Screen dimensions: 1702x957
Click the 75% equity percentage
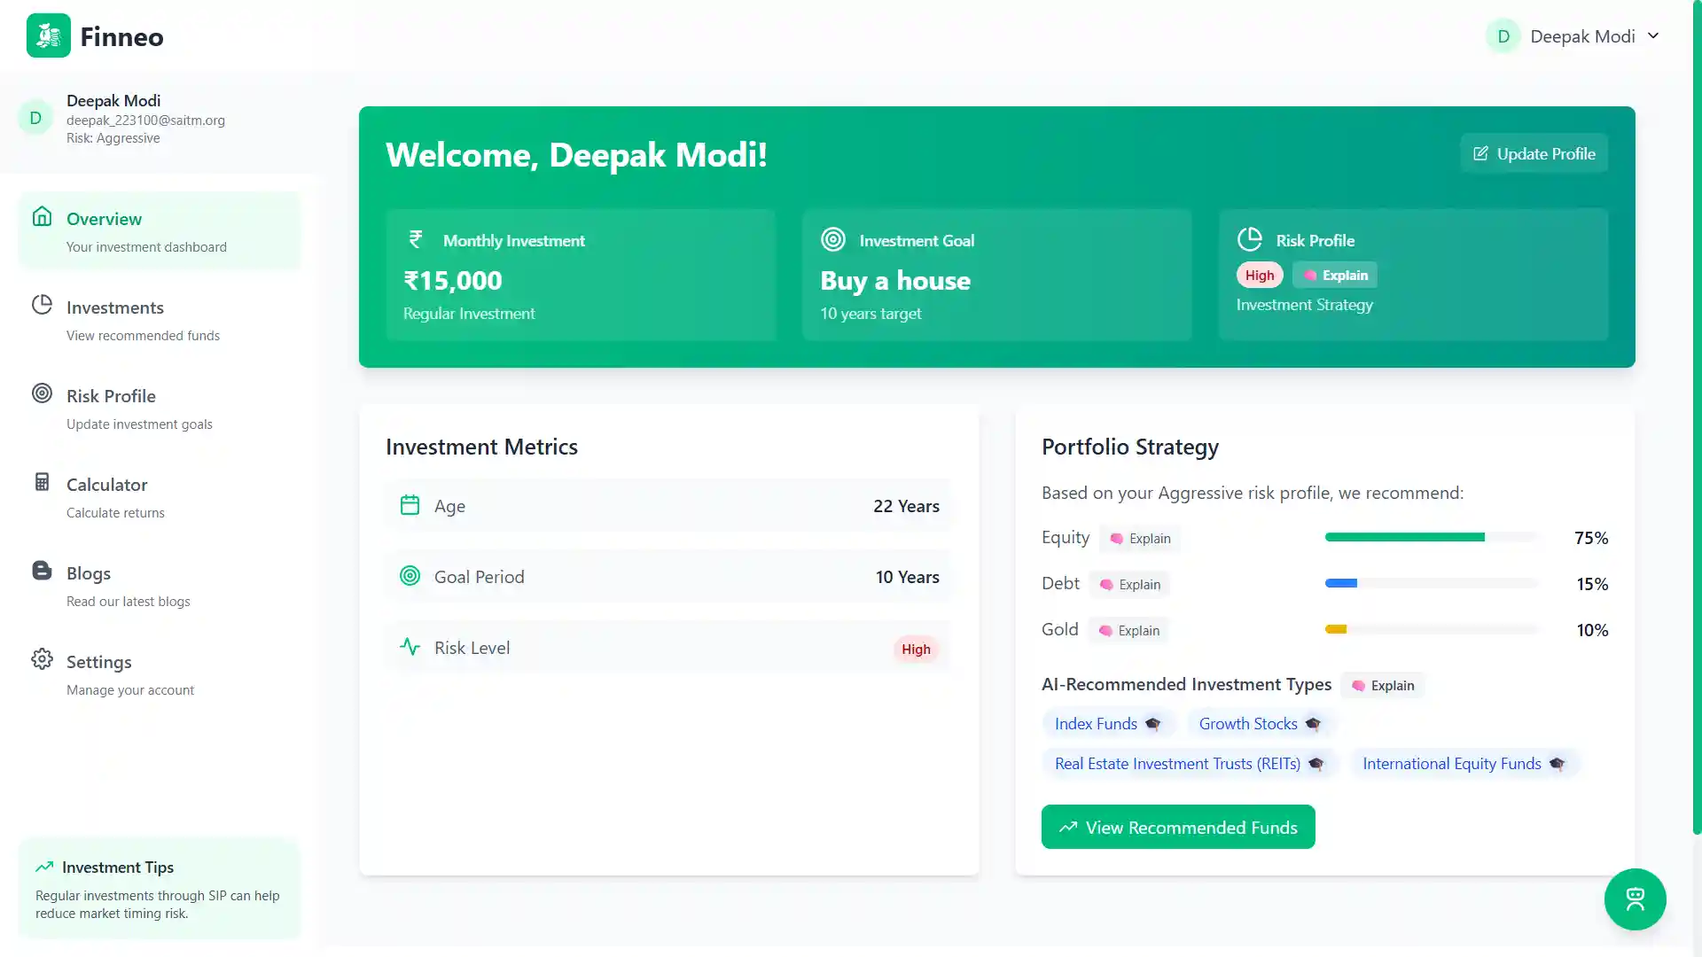coord(1591,538)
